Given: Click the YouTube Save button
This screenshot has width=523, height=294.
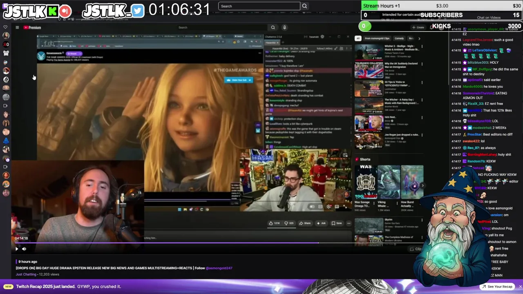Looking at the screenshot, I should pos(337,223).
